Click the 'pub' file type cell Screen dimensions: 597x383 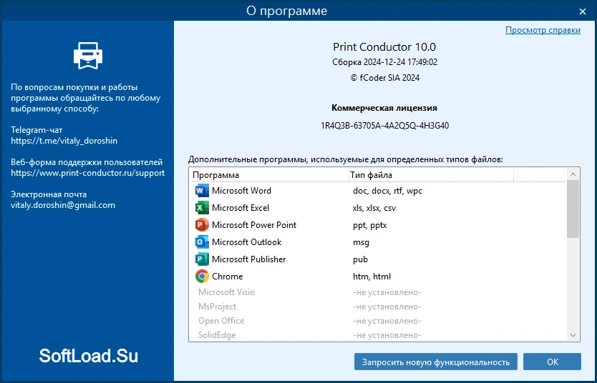click(360, 260)
